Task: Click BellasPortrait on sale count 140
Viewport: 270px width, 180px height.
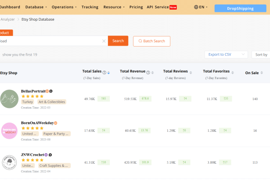Action: coord(255,99)
